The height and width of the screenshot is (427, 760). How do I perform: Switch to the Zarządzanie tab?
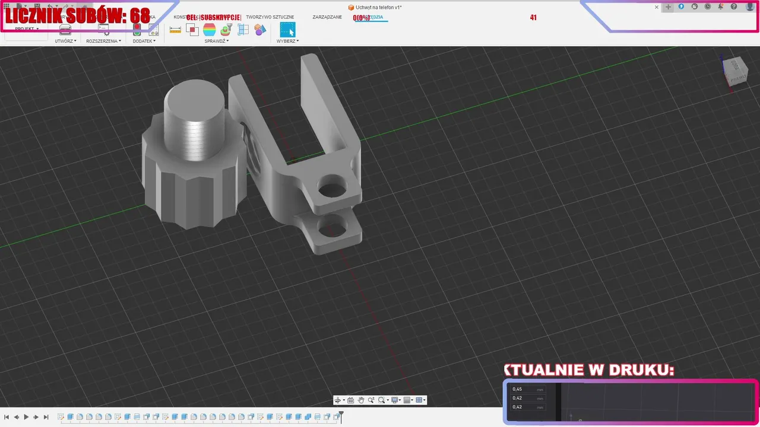(327, 17)
